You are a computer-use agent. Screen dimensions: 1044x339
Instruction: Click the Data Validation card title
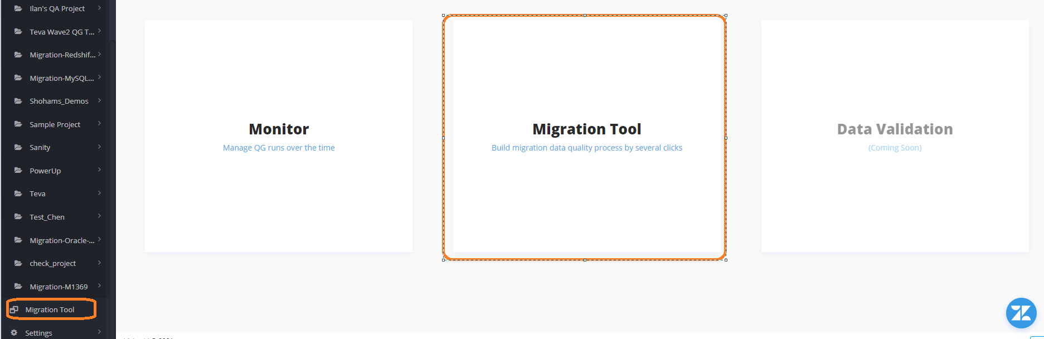click(895, 129)
